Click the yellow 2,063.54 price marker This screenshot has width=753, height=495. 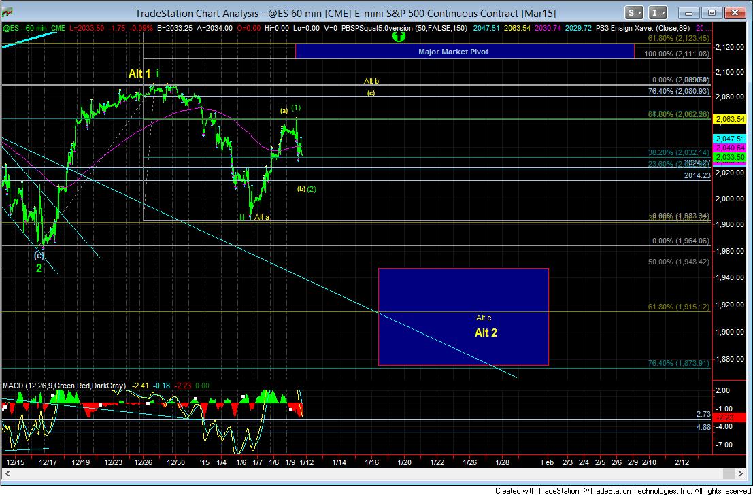point(730,119)
